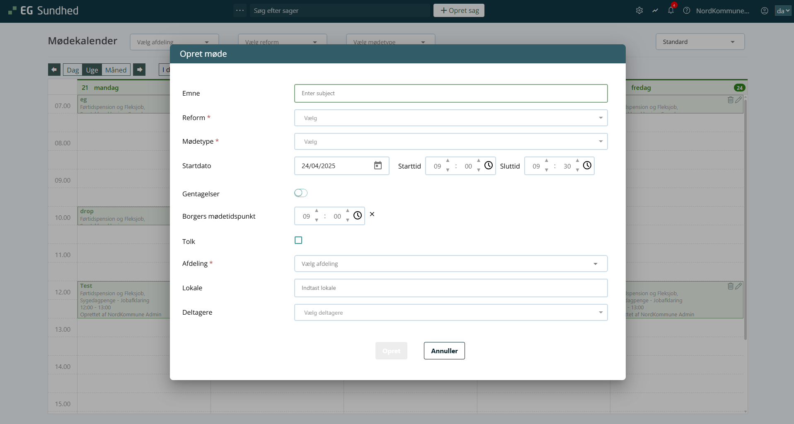Screen dimensions: 794x424
Task: Click the help question mark icon
Action: (x=687, y=11)
